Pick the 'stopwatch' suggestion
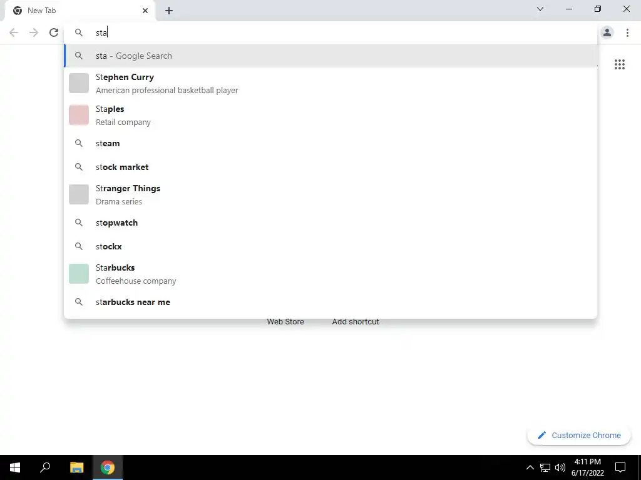641x480 pixels. (x=331, y=222)
